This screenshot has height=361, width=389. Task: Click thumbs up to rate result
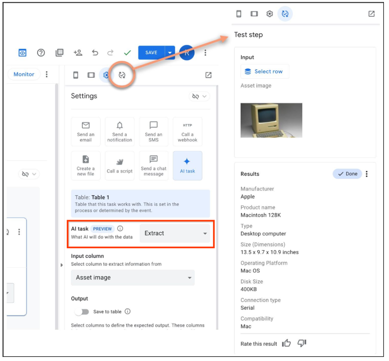(x=286, y=343)
